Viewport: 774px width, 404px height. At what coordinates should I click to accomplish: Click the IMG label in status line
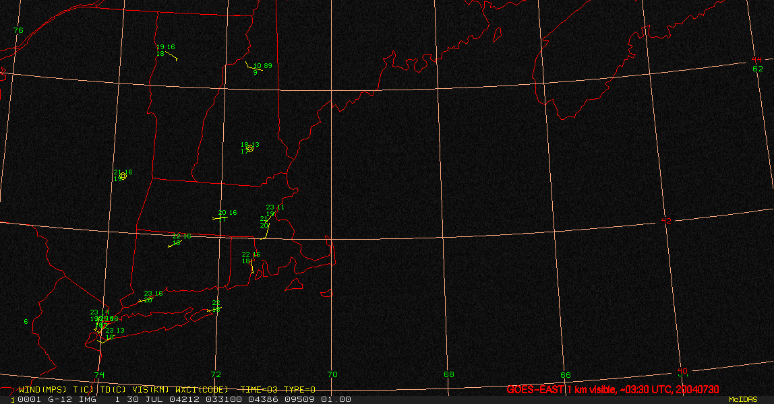[88, 399]
